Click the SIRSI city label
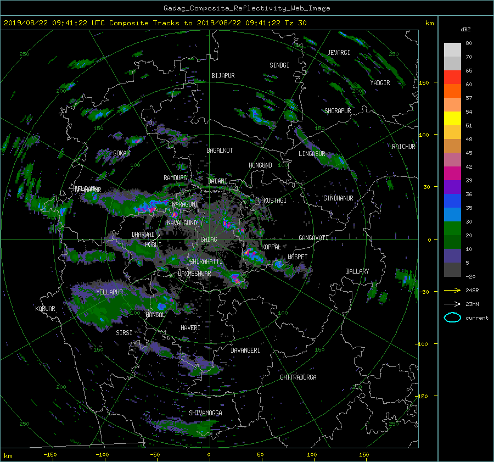Image resolution: width=494 pixels, height=462 pixels. point(124,333)
